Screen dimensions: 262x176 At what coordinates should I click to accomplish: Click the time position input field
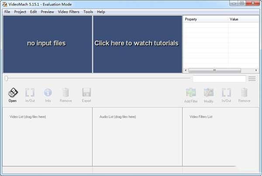pyautogui.click(x=219, y=79)
